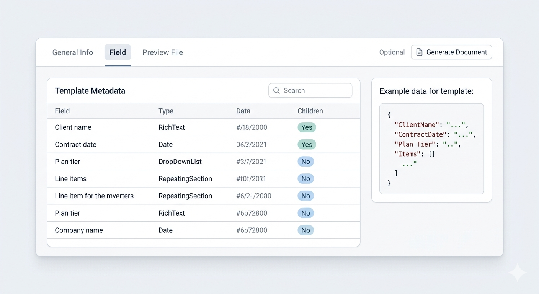The height and width of the screenshot is (294, 539).
Task: Click the 06/3/2021 data value
Action: point(251,145)
